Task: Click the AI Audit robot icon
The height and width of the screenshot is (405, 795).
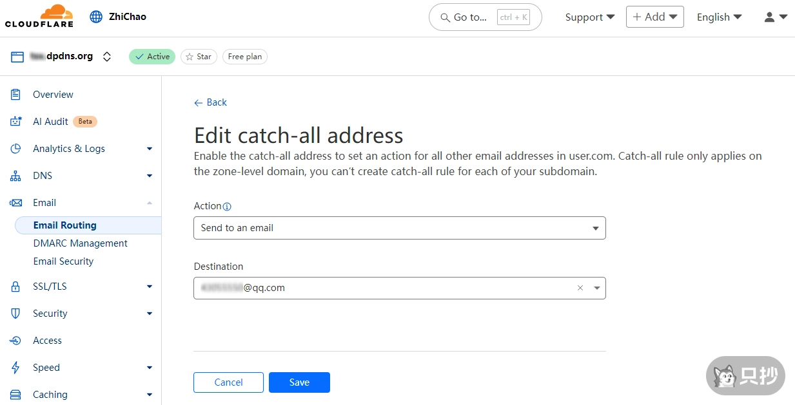Action: [x=16, y=122]
